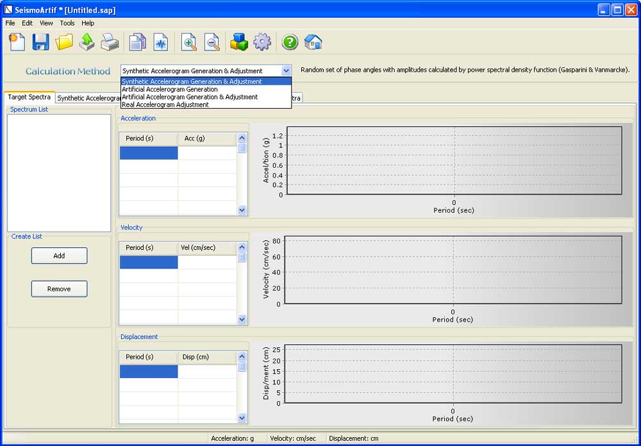The height and width of the screenshot is (446, 641).
Task: Click the Zoom Out magnifier icon
Action: pos(212,42)
